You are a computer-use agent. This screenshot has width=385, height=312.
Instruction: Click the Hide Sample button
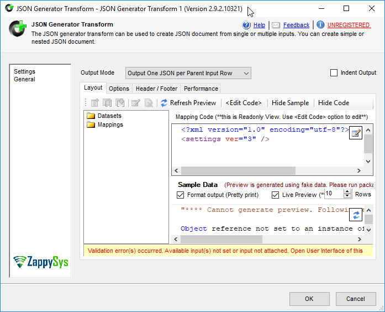(x=290, y=103)
